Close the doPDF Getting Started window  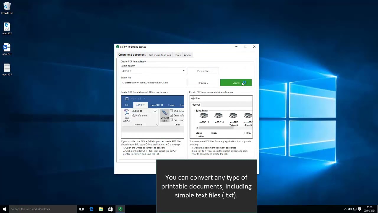(x=254, y=47)
